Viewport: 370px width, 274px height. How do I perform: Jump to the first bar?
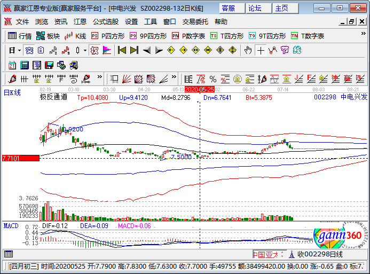pos(122,50)
